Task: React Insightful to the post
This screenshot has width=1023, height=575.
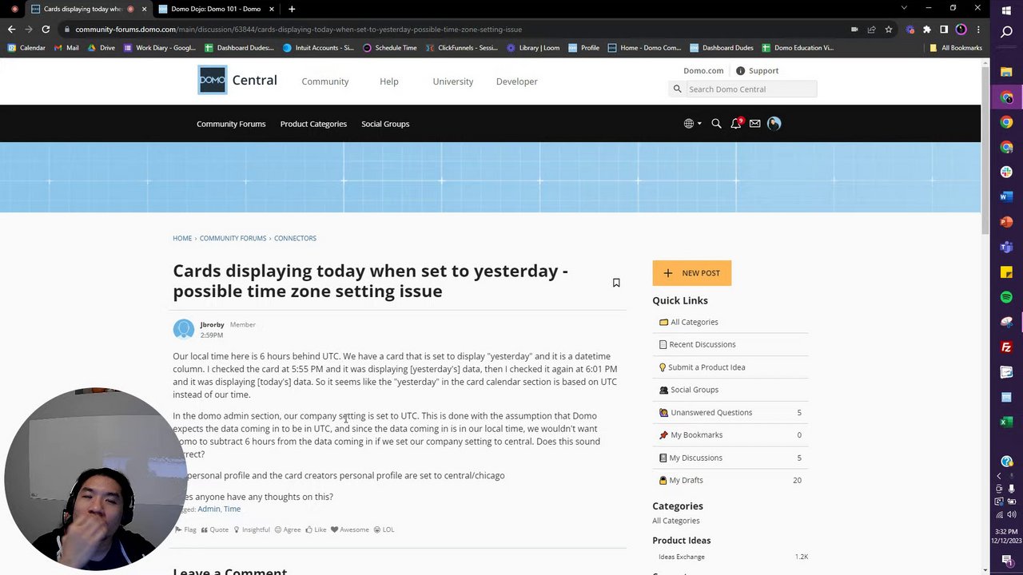Action: pos(252,529)
